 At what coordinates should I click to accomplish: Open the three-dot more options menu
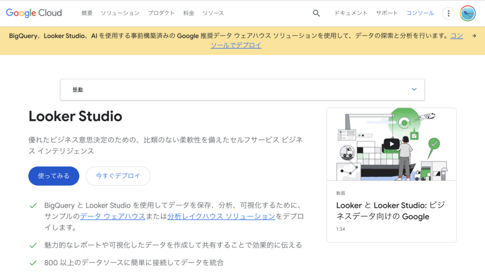click(x=448, y=13)
